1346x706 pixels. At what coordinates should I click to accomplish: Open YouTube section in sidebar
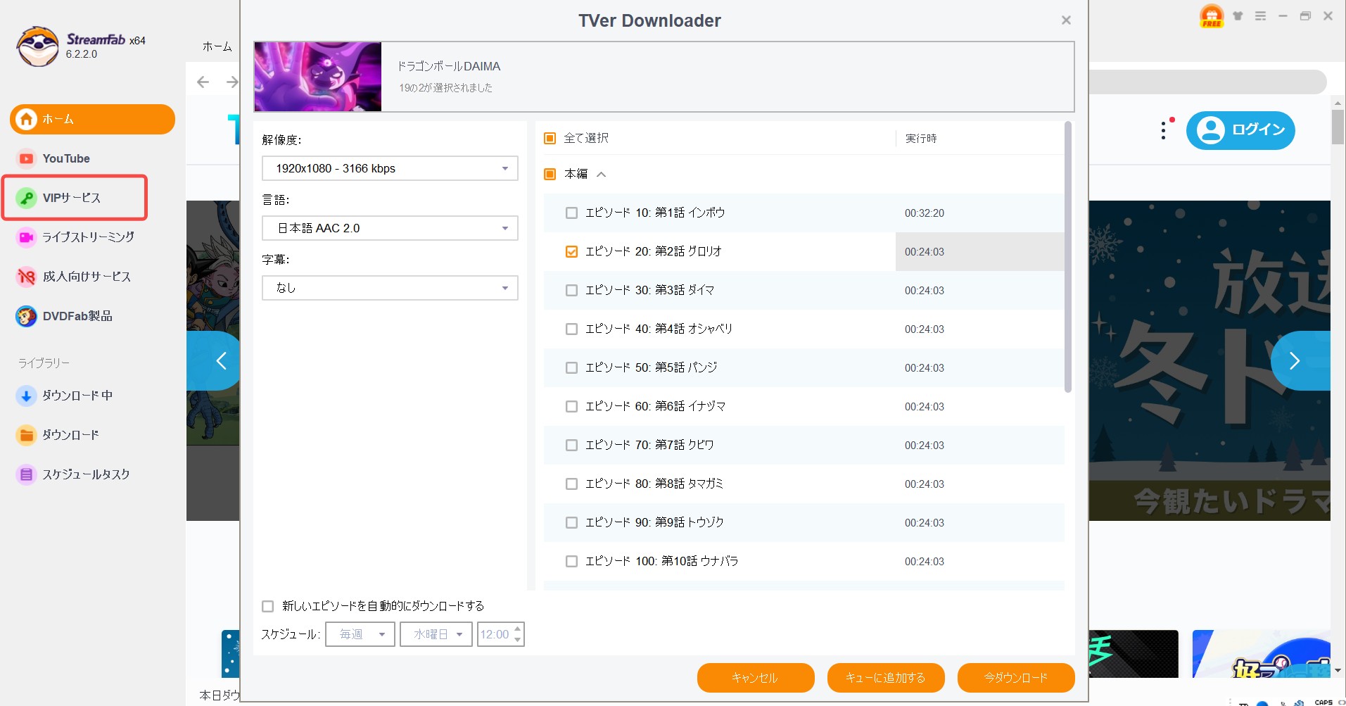(66, 158)
